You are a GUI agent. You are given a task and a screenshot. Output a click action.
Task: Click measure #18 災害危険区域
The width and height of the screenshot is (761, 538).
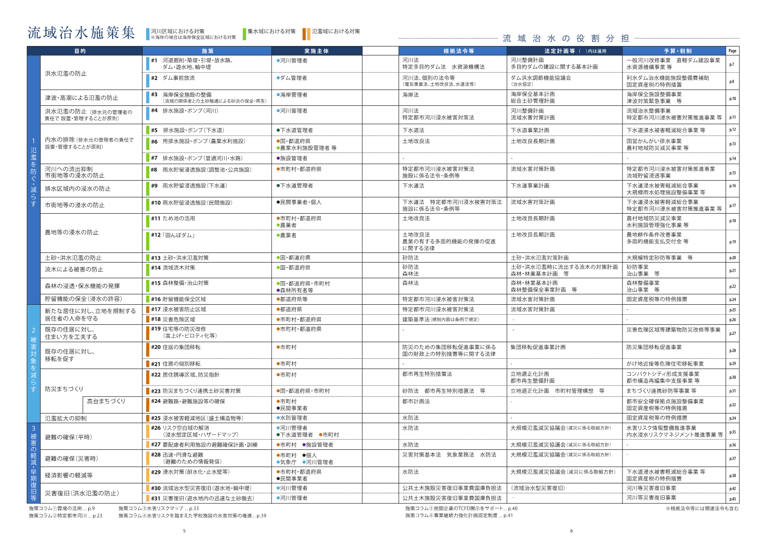[x=173, y=320]
